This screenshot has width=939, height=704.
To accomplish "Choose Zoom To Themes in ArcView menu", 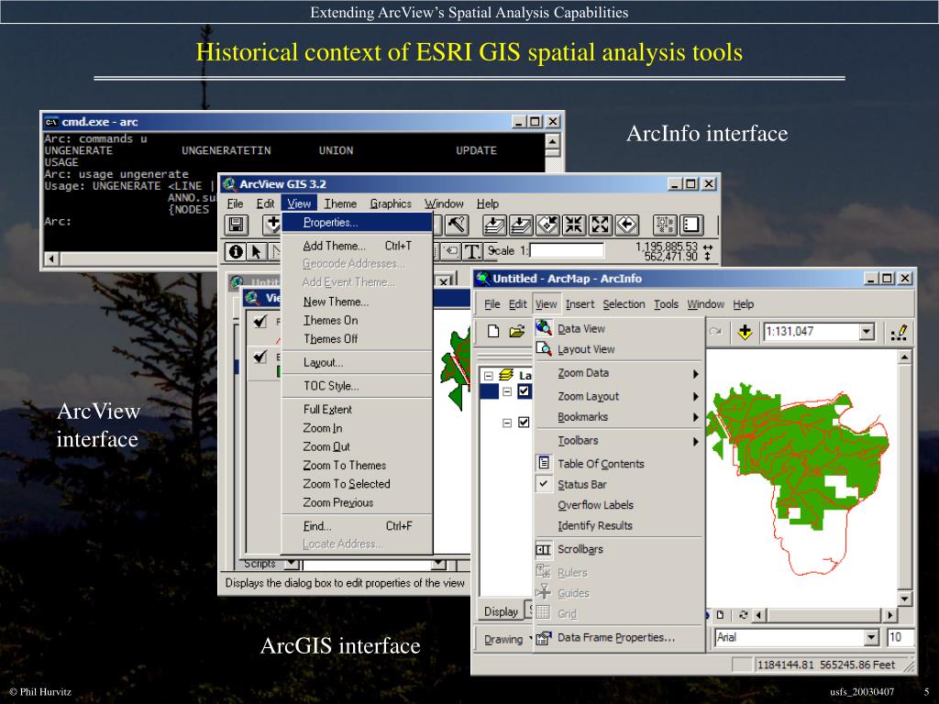I will [x=357, y=465].
